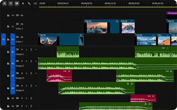Jump to 00:00:19:23 on time ruler

click(134, 3)
